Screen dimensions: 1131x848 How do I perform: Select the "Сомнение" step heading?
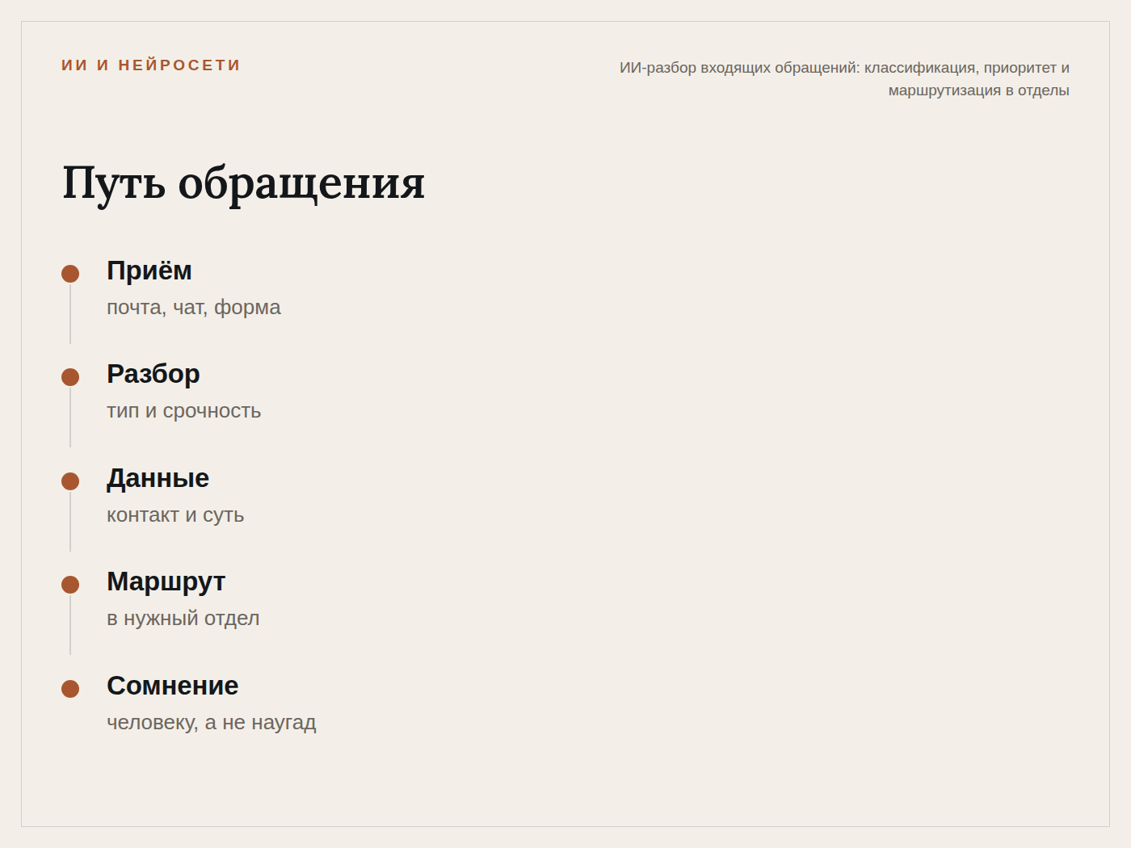[173, 686]
